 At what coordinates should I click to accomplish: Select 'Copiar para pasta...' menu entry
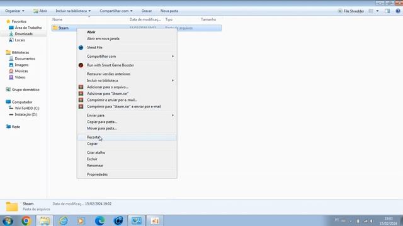[127, 122]
